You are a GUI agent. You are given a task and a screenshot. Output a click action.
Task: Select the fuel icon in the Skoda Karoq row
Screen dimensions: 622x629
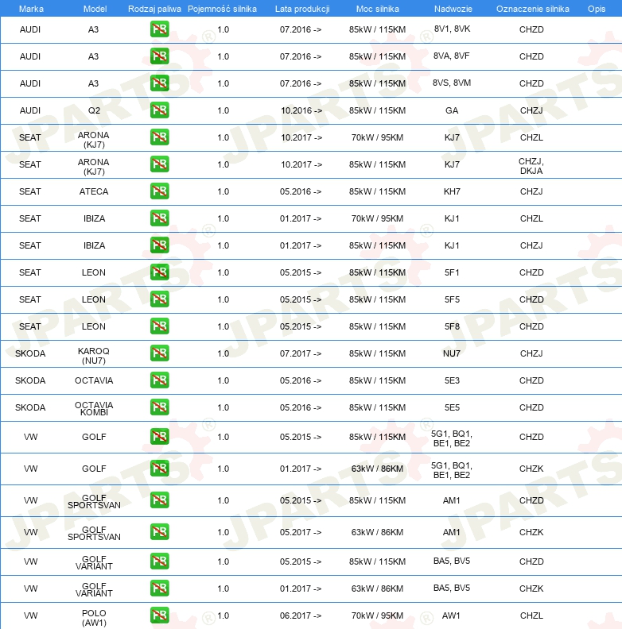(x=160, y=353)
